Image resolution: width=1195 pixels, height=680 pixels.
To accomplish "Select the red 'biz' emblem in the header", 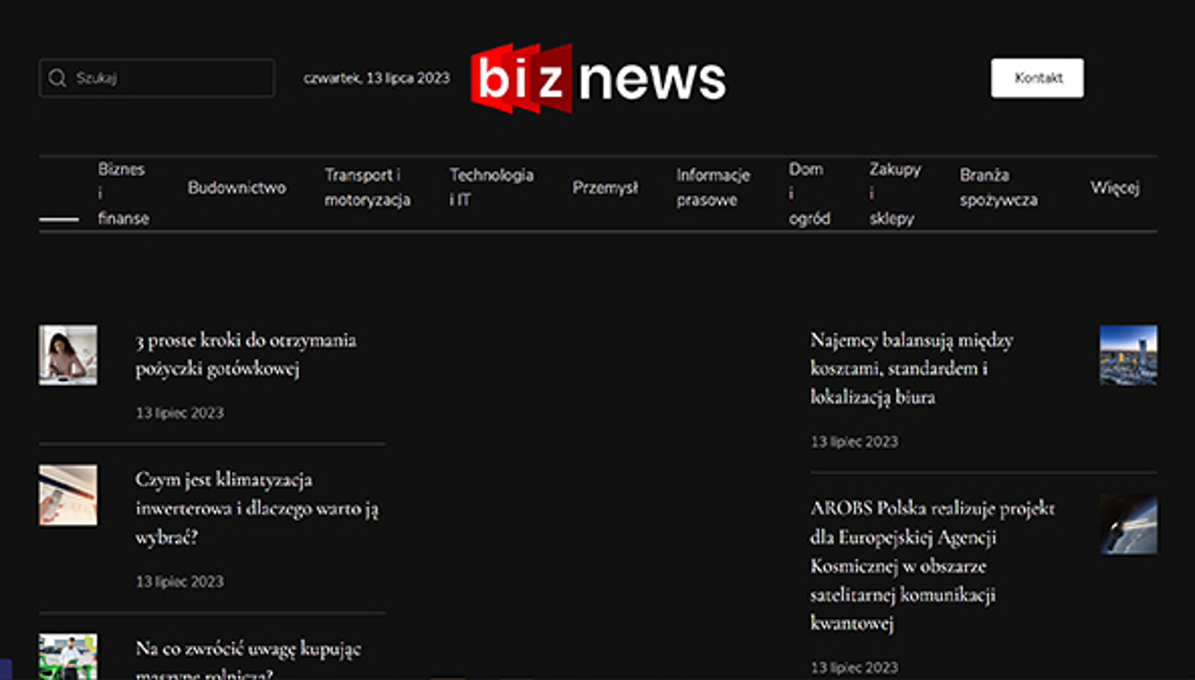I will coord(520,78).
